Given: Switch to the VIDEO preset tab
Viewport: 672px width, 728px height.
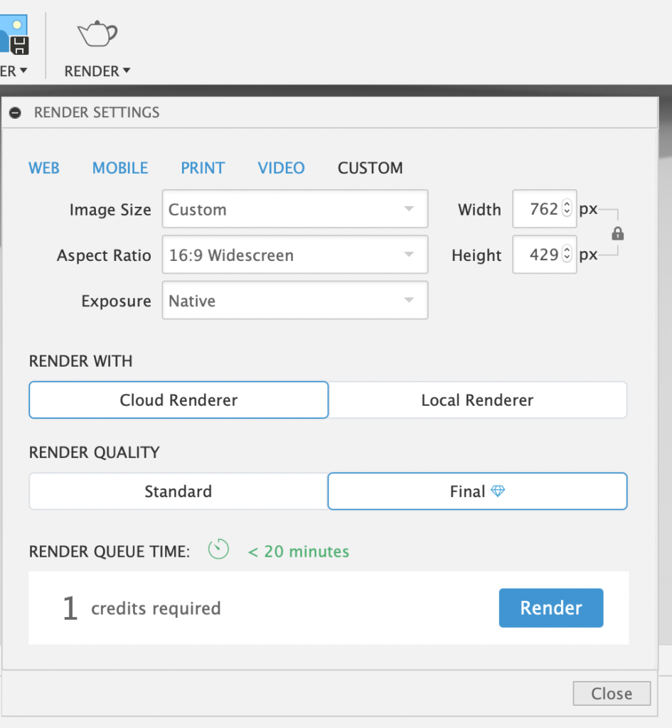Looking at the screenshot, I should pyautogui.click(x=281, y=168).
